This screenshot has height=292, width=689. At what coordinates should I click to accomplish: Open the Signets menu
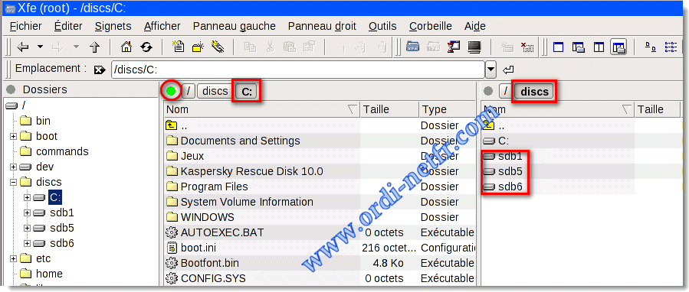(x=113, y=26)
